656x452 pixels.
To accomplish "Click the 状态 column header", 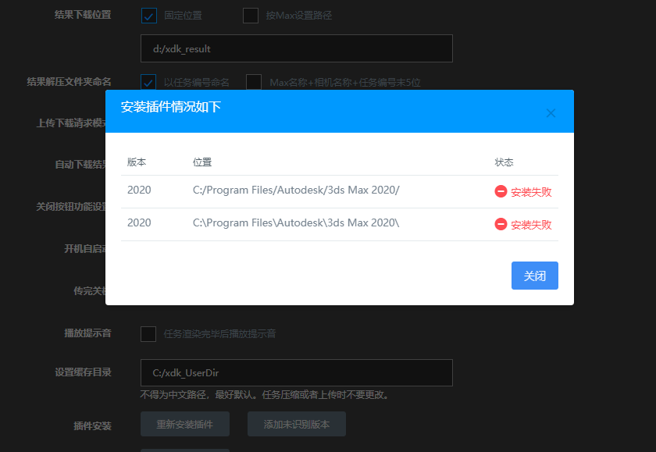I will tap(504, 162).
